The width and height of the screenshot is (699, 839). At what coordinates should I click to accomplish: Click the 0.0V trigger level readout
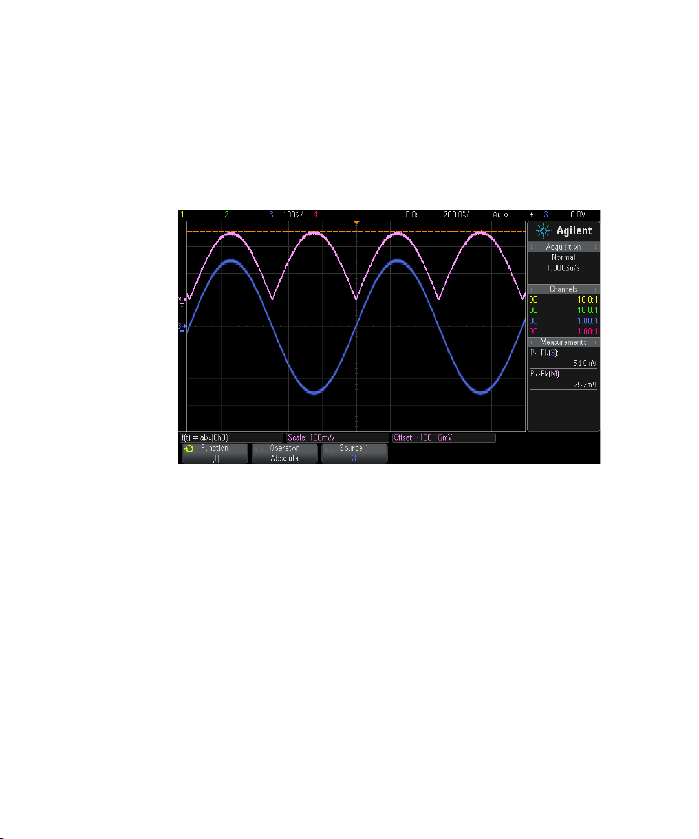point(578,214)
